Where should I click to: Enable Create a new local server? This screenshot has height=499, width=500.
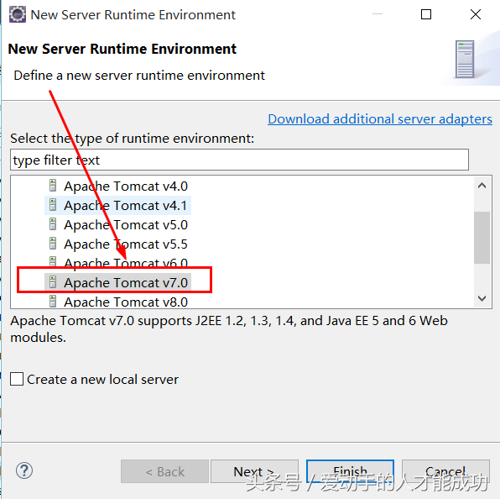pyautogui.click(x=17, y=379)
